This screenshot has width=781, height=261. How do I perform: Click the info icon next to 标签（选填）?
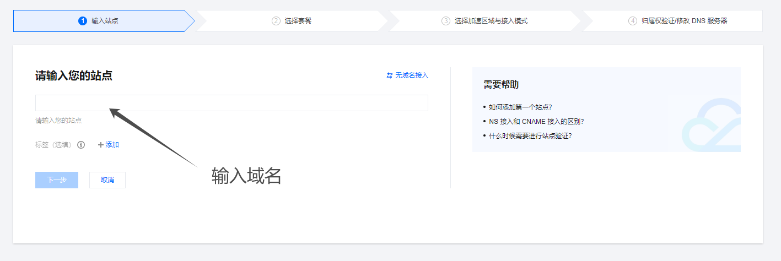[81, 145]
